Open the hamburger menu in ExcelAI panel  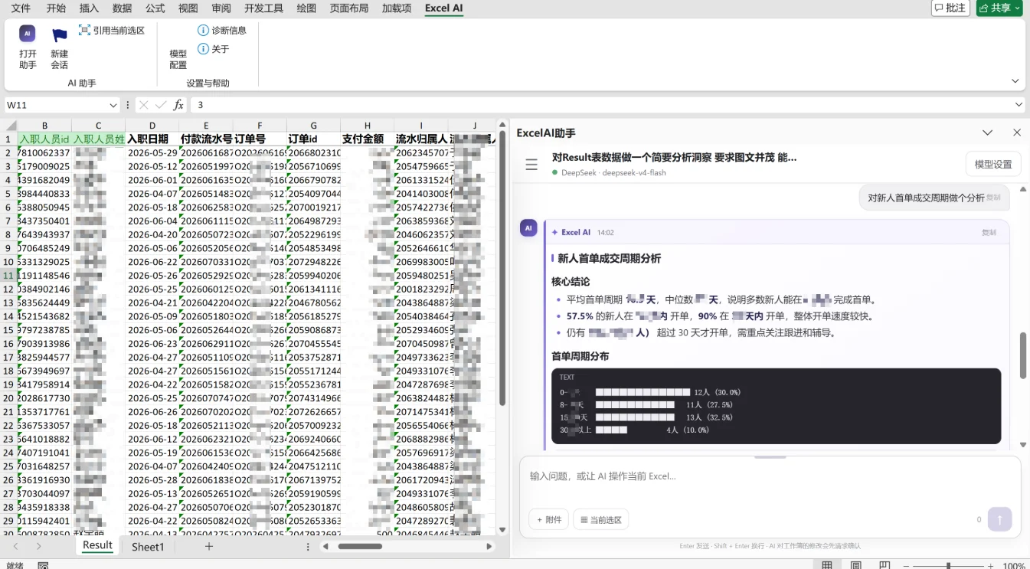coord(531,165)
